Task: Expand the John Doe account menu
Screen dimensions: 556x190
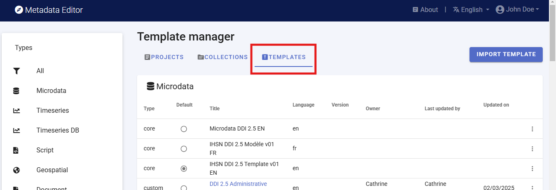Action: point(522,9)
